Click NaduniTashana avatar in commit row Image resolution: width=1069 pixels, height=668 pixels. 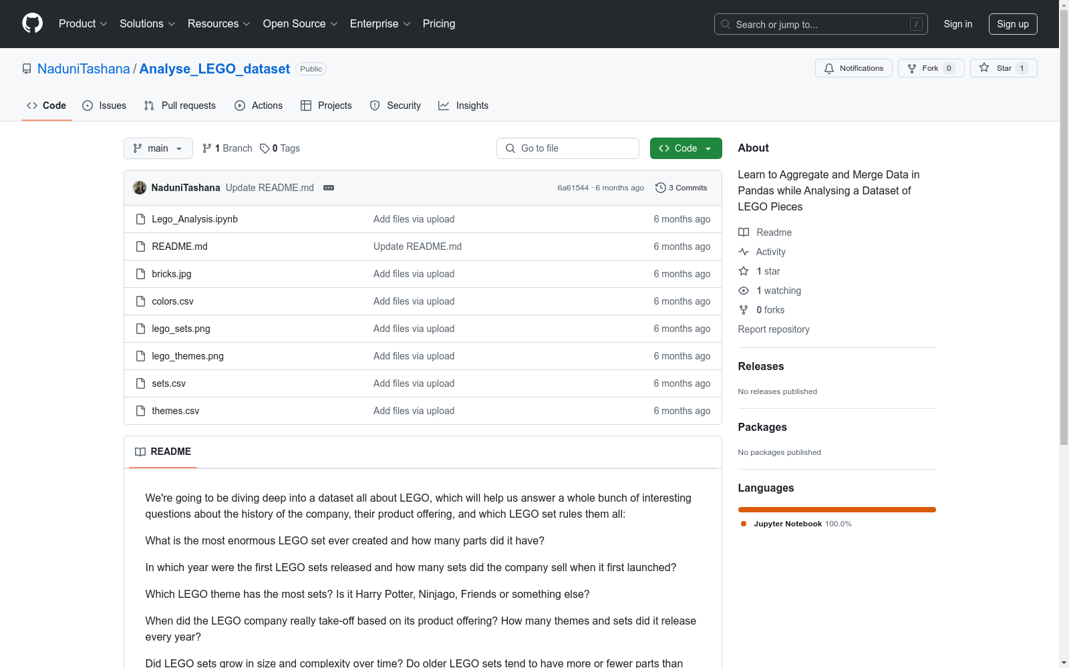[x=140, y=188]
